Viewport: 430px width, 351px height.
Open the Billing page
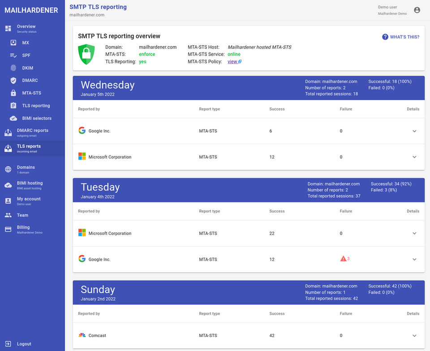32,229
